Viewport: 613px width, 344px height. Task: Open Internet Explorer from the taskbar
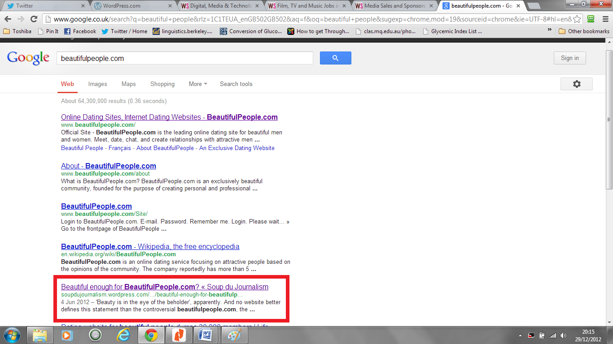click(123, 335)
